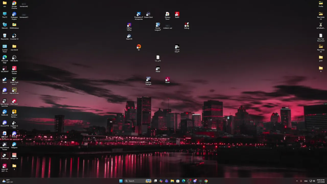This screenshot has height=184, width=327.
Task: Select Microsoft Edge desktop shortcut
Action: pos(5,59)
